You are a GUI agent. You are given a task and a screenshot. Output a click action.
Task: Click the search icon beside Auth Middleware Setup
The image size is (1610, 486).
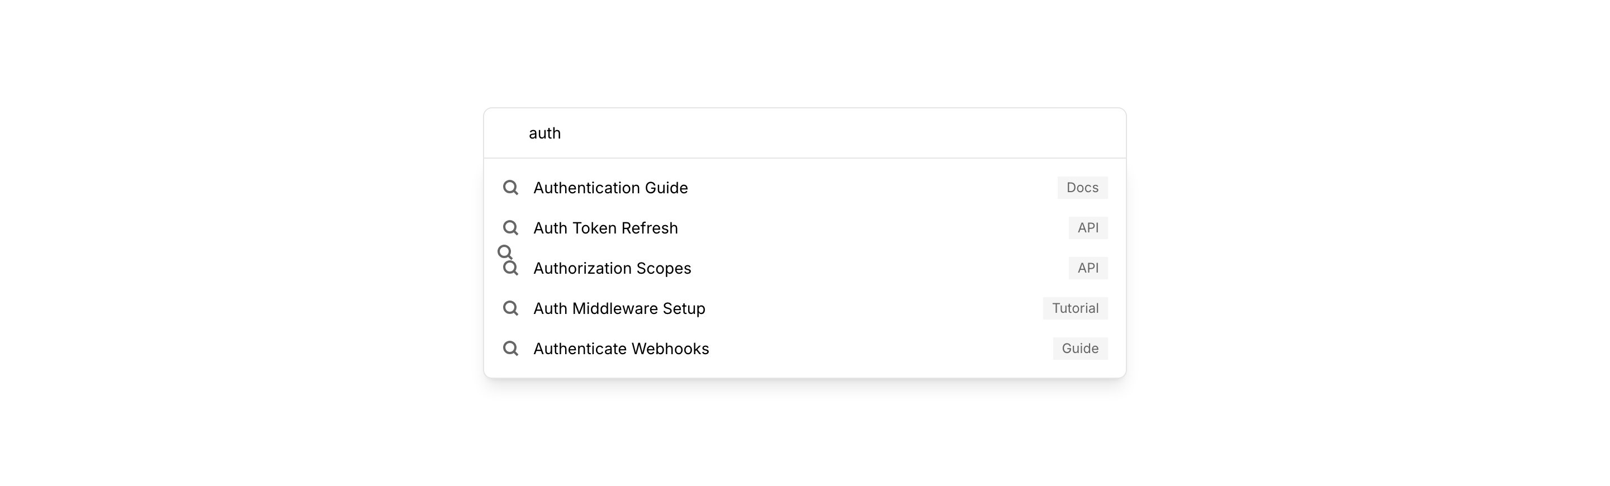(x=510, y=308)
